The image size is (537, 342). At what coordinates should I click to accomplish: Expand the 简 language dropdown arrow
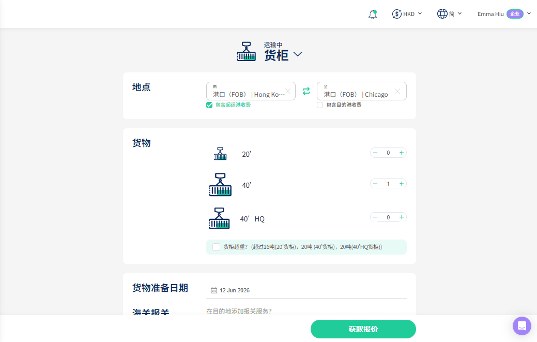click(459, 13)
